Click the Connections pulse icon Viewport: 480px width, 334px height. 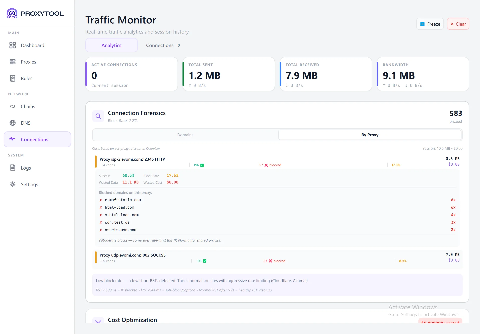pos(12,139)
